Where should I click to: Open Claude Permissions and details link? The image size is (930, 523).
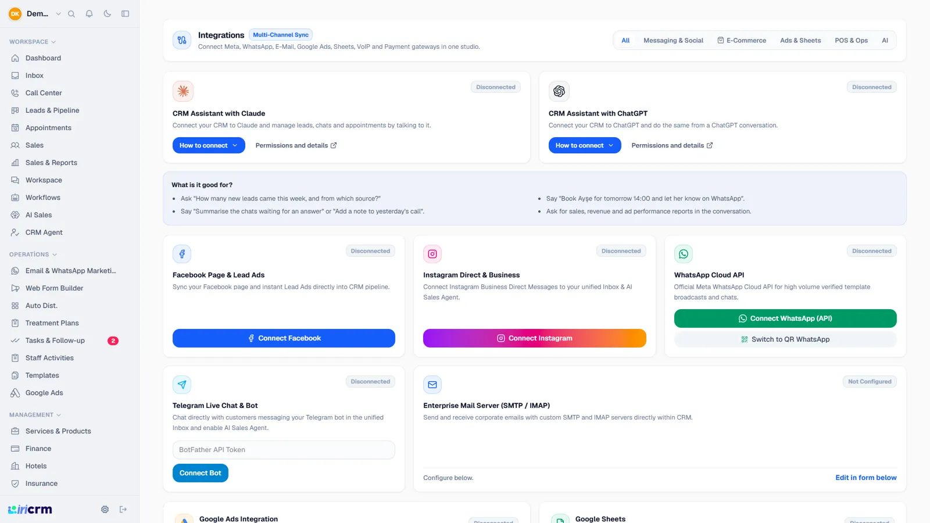click(x=296, y=145)
